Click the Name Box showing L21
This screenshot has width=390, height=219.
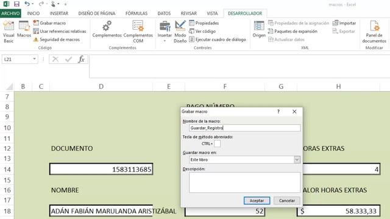click(17, 60)
